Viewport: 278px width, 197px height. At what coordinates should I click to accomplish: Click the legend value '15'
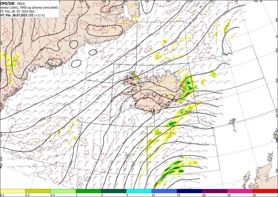click(178, 195)
